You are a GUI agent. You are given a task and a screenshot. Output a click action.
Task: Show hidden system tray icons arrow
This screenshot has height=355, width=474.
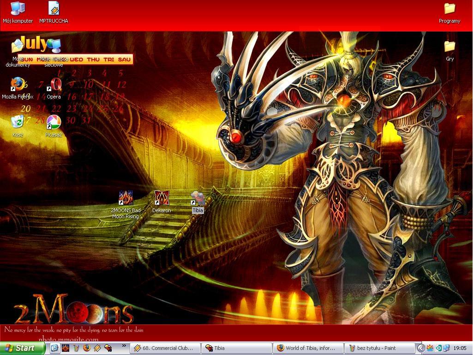(421, 349)
